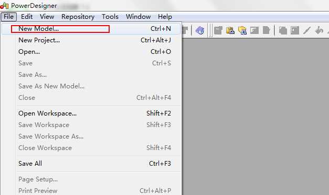
Task: Click the greyed diagonal line tool icon
Action: click(x=307, y=30)
